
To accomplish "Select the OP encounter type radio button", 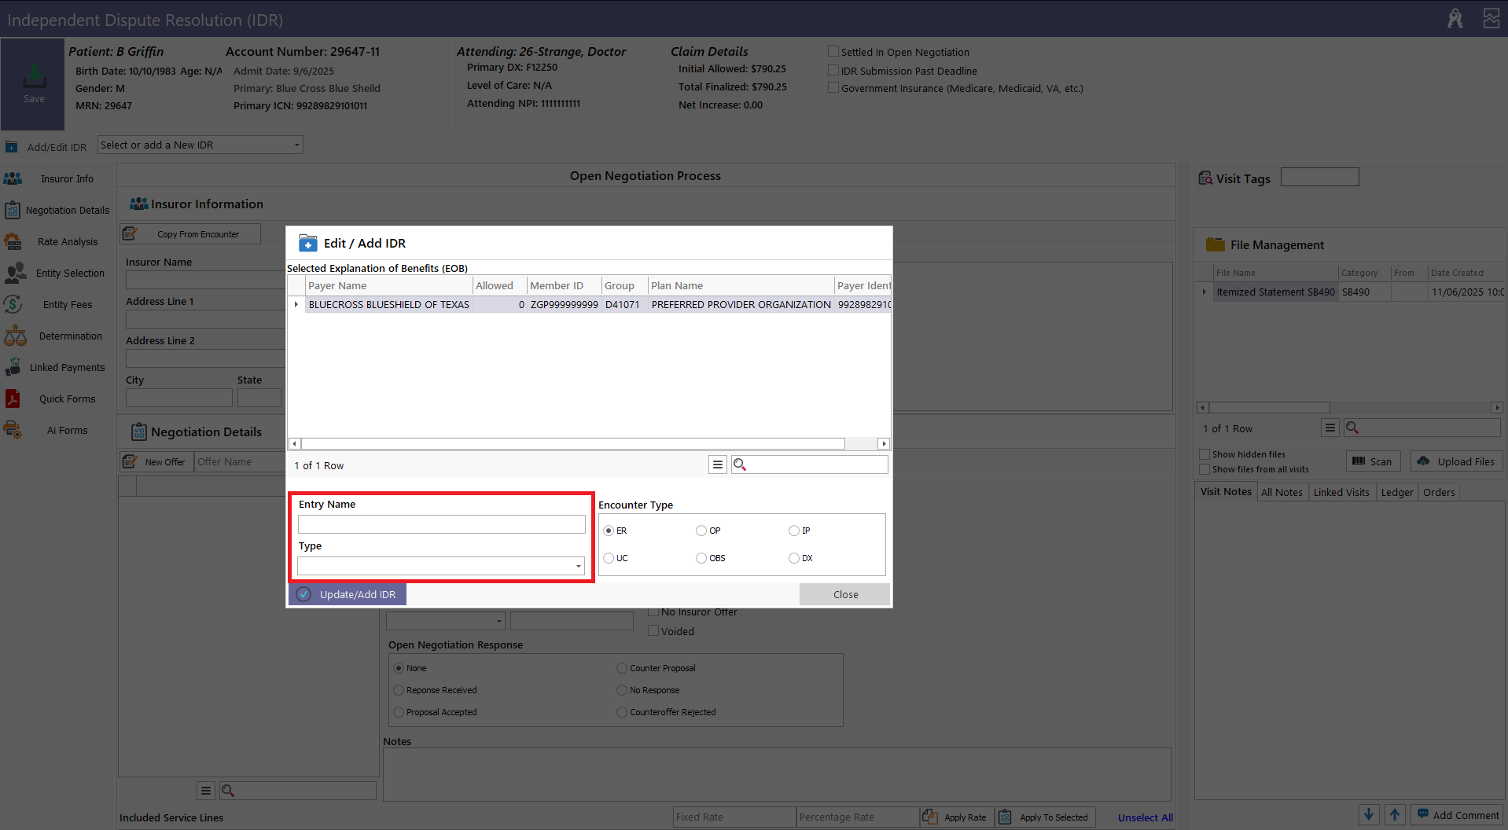I will pyautogui.click(x=701, y=531).
